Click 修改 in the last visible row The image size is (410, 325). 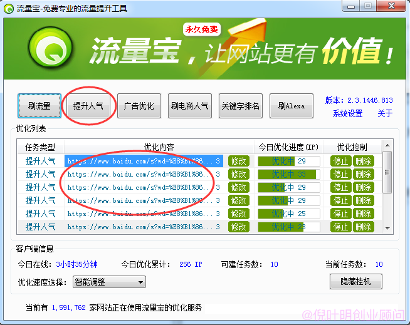239,227
